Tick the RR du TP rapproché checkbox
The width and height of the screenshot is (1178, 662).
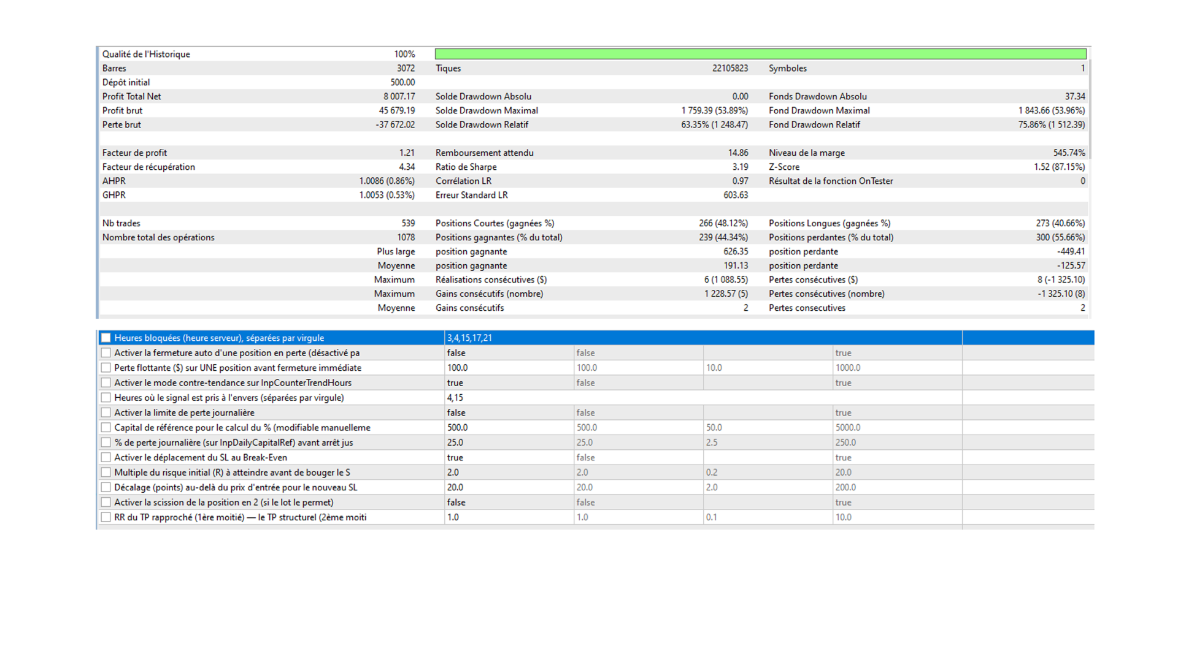(106, 517)
